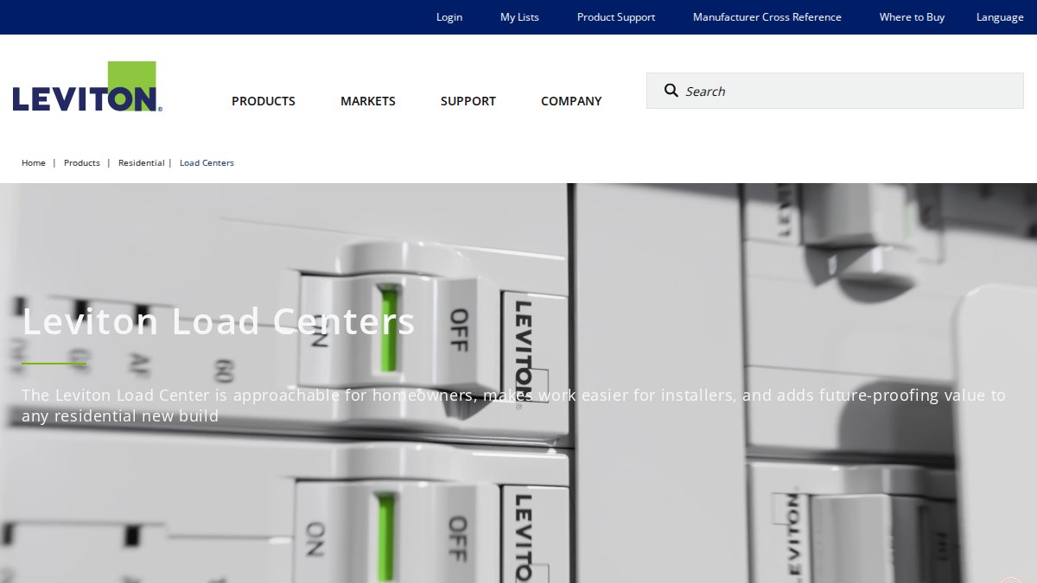Open Manufacturer Cross Reference

(x=767, y=17)
